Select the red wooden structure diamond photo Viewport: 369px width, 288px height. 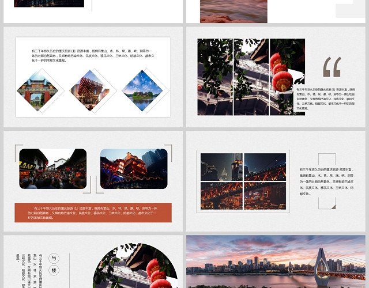(x=90, y=91)
